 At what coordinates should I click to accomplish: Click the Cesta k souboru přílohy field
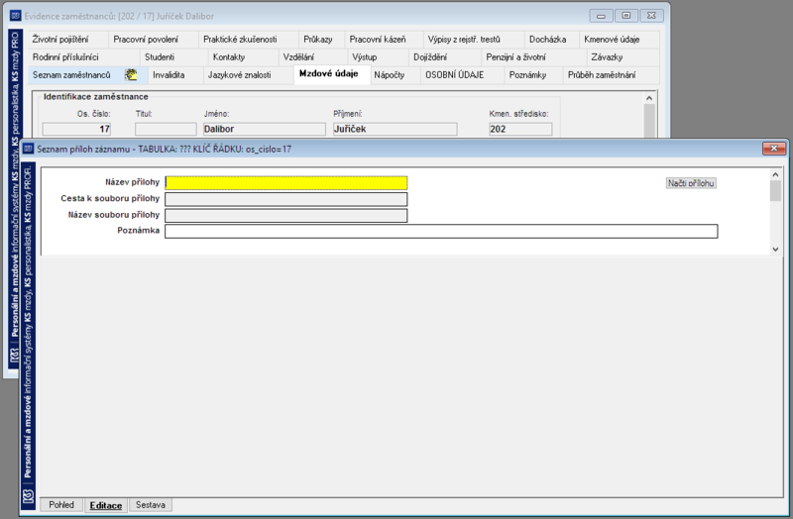(286, 199)
